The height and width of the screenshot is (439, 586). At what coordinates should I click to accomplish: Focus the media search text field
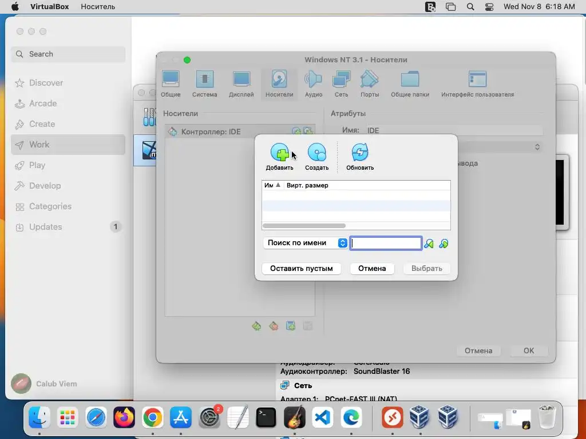point(386,243)
